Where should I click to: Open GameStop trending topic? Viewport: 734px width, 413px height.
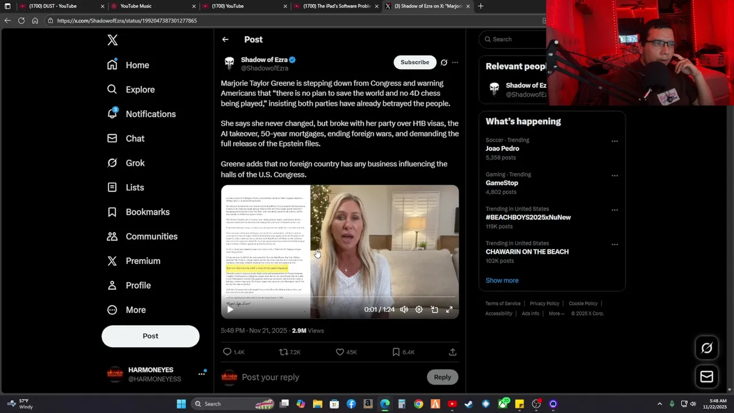502,183
